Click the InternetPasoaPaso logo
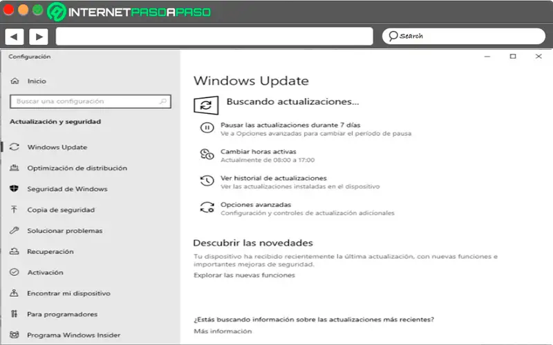This screenshot has height=345, width=553. point(129,12)
